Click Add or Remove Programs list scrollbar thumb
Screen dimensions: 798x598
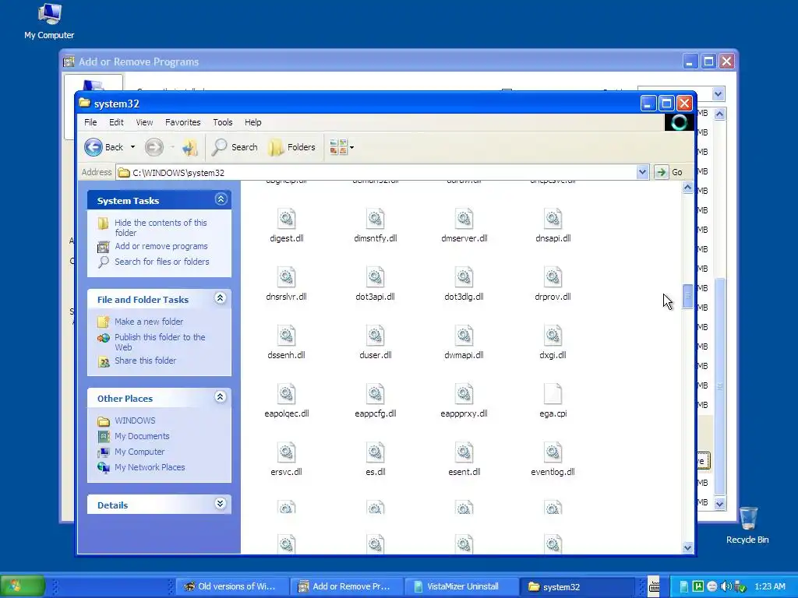click(719, 386)
